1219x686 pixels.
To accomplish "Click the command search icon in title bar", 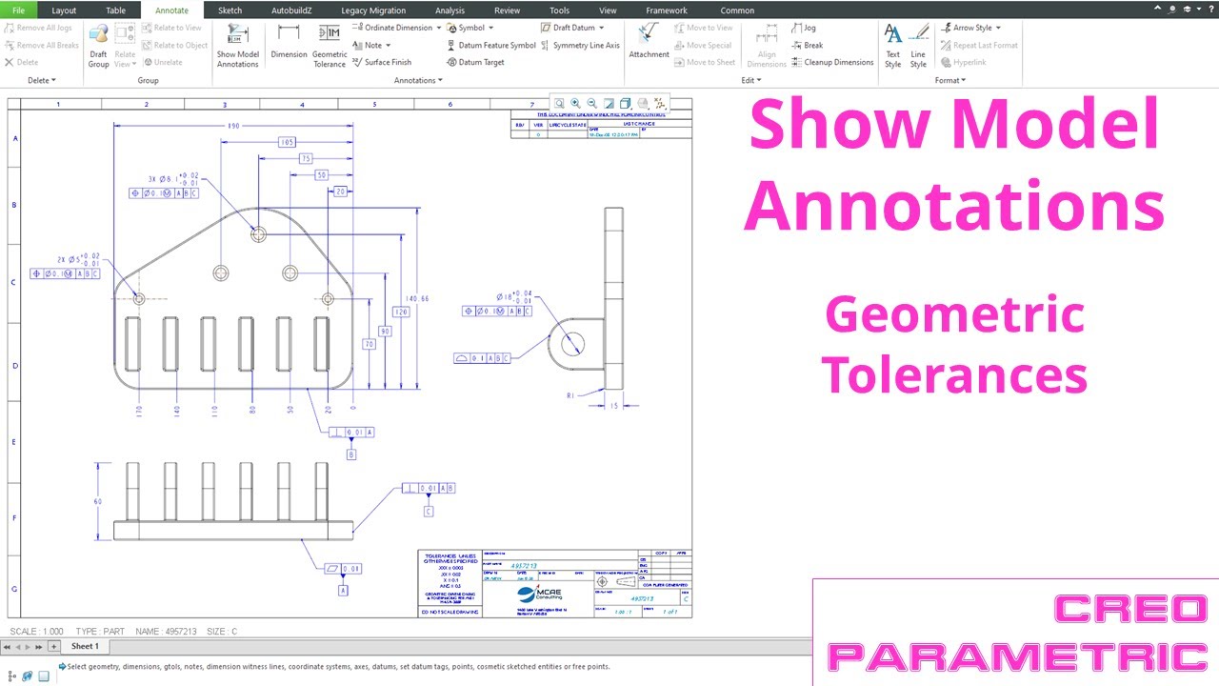I will [1171, 8].
